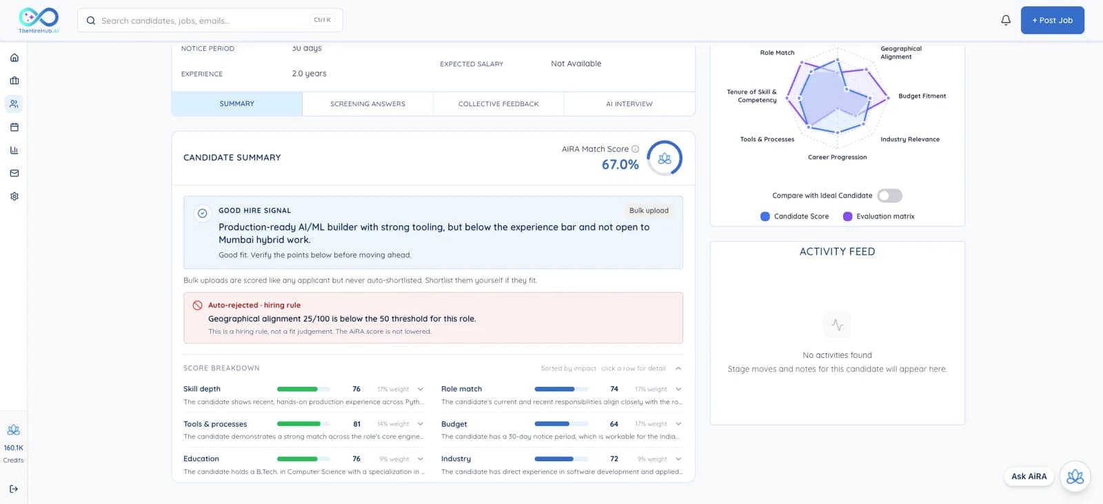The height and width of the screenshot is (504, 1103).
Task: Select the Candidates people icon in sidebar
Action: 14,104
